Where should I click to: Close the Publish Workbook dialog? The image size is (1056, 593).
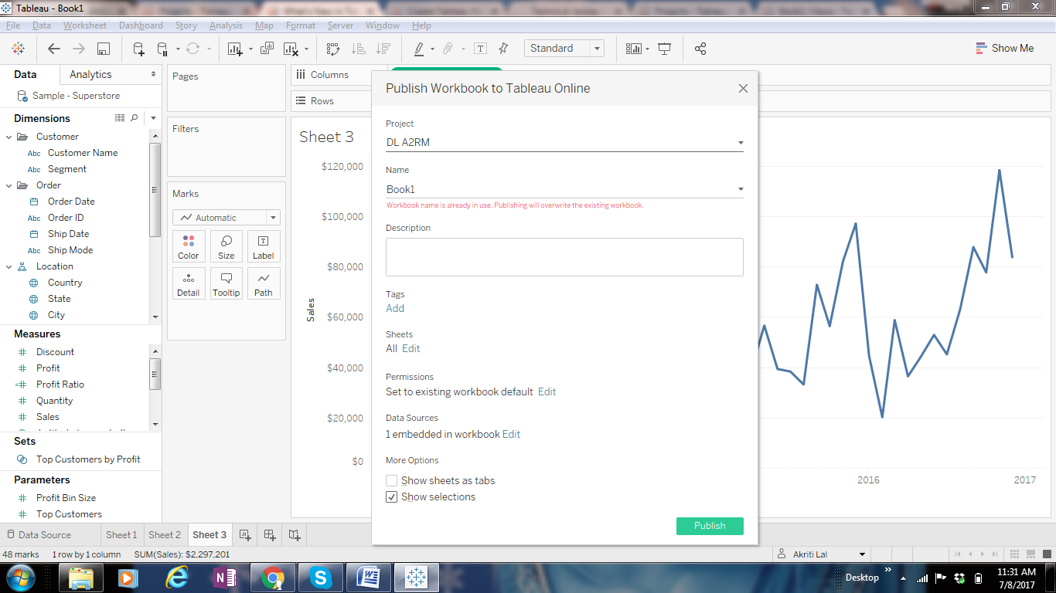[743, 88]
